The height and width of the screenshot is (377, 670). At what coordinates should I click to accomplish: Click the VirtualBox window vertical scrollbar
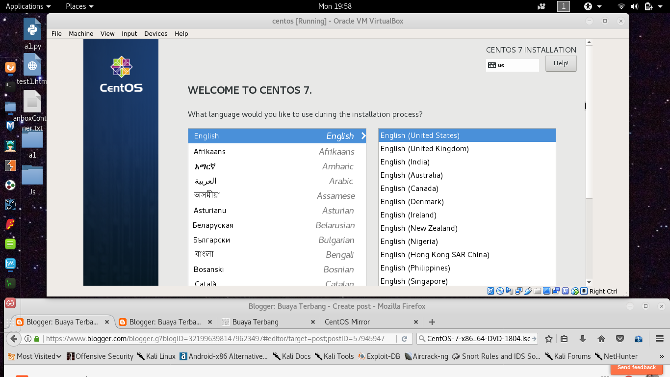click(590, 162)
